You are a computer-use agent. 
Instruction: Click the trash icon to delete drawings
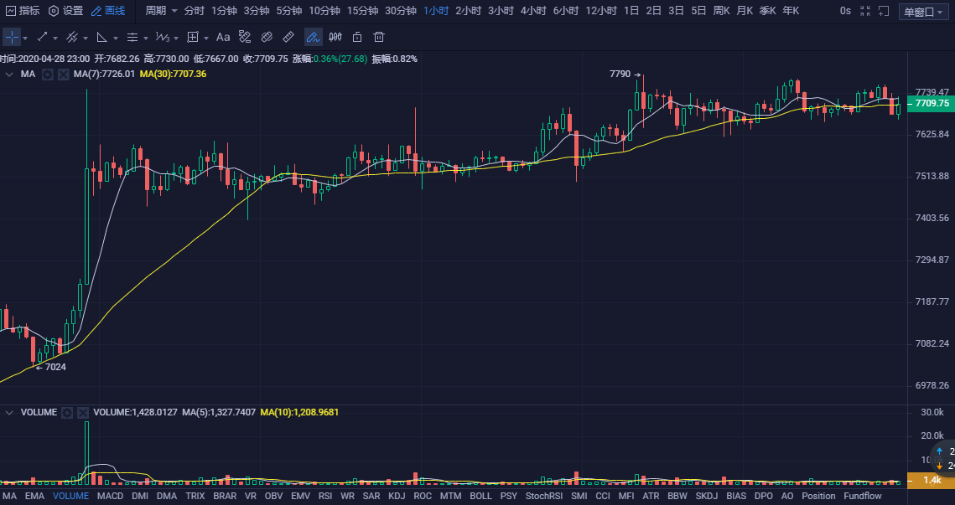pyautogui.click(x=379, y=38)
